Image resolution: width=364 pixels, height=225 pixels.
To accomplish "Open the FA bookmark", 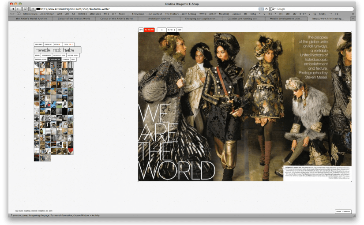I will [x=73, y=14].
